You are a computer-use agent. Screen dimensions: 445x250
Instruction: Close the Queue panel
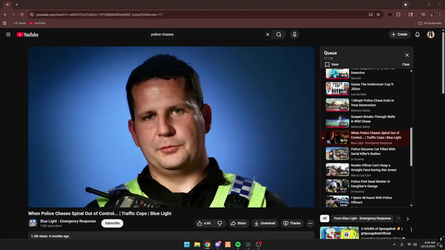[x=407, y=55]
